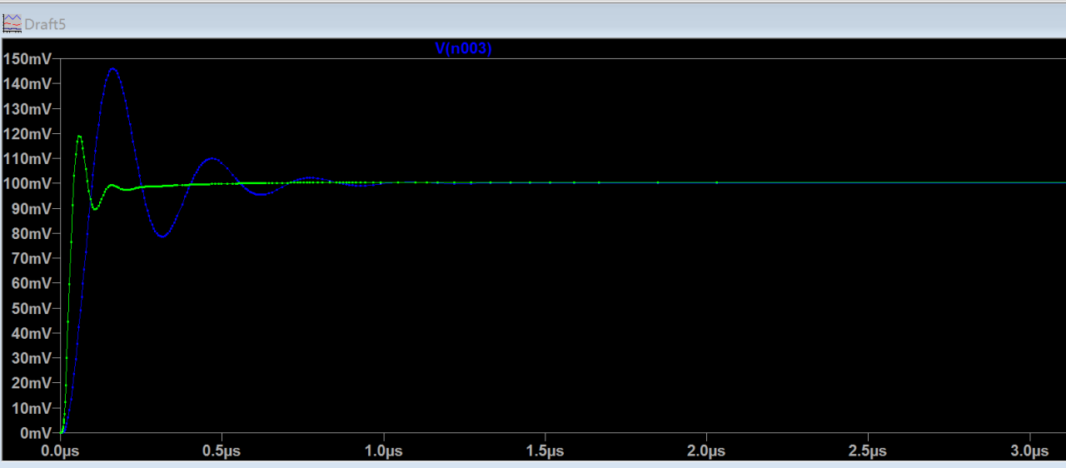1066x468 pixels.
Task: Select the 120mV vertical axis label
Action: tap(27, 133)
